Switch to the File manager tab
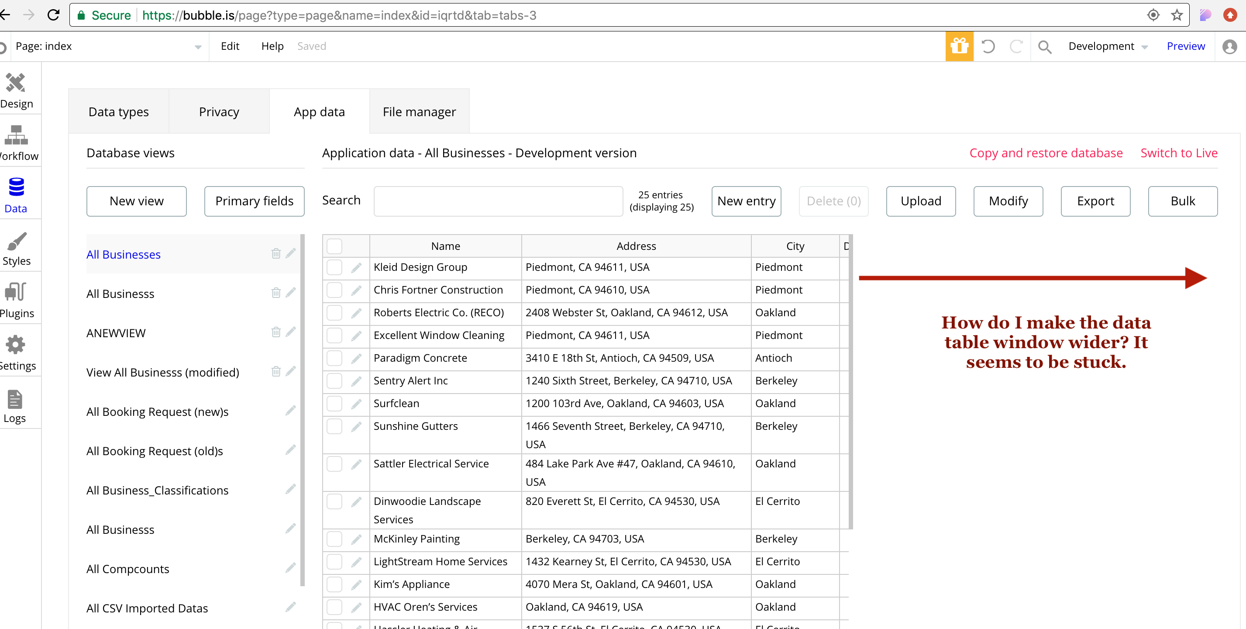The image size is (1246, 629). [419, 112]
